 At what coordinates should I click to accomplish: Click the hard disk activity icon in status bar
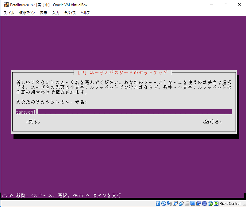(157, 203)
